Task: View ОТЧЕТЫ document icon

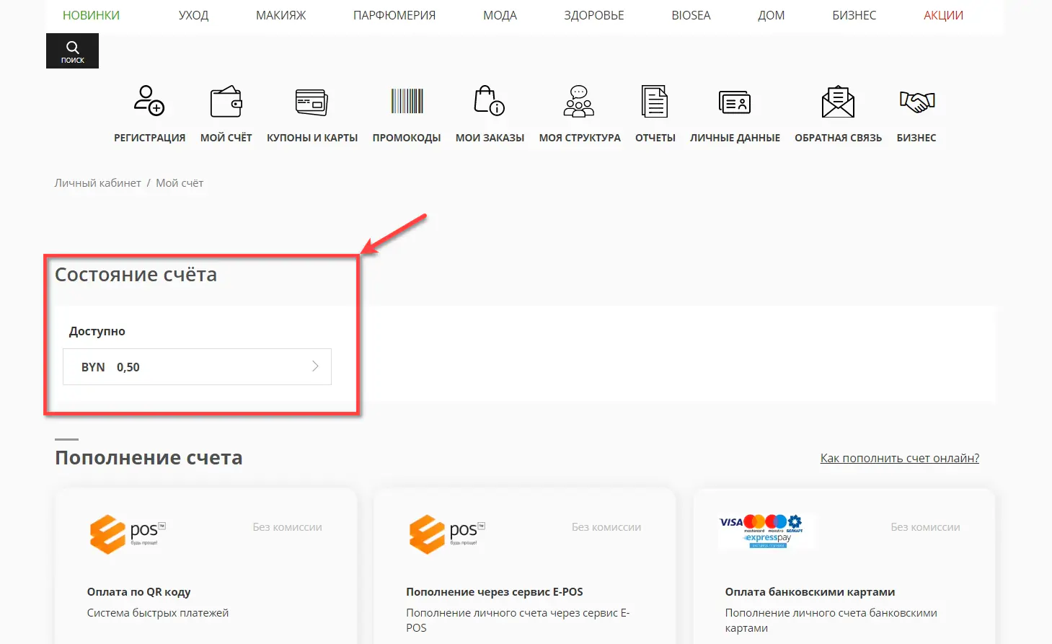Action: point(655,102)
